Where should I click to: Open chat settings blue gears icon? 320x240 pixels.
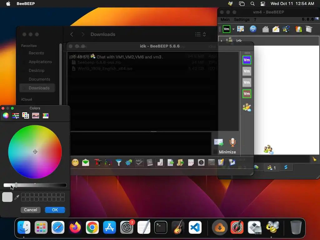point(129,162)
